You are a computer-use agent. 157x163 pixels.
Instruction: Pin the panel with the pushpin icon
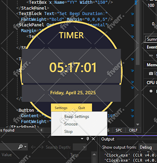pos(88,139)
